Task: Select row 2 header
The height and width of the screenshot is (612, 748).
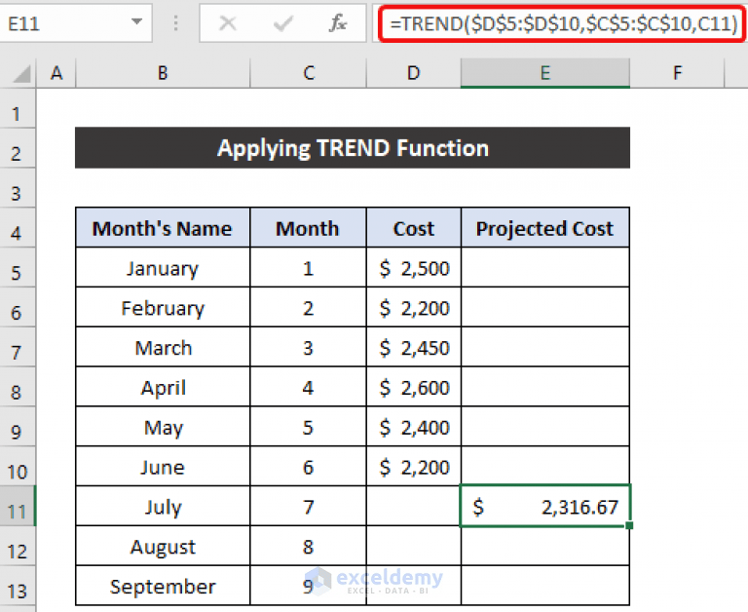Action: (18, 148)
